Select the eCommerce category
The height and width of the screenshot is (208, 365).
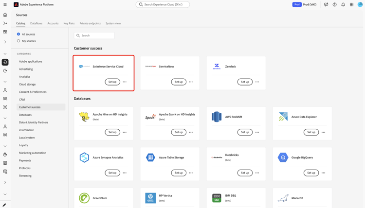click(x=26, y=130)
